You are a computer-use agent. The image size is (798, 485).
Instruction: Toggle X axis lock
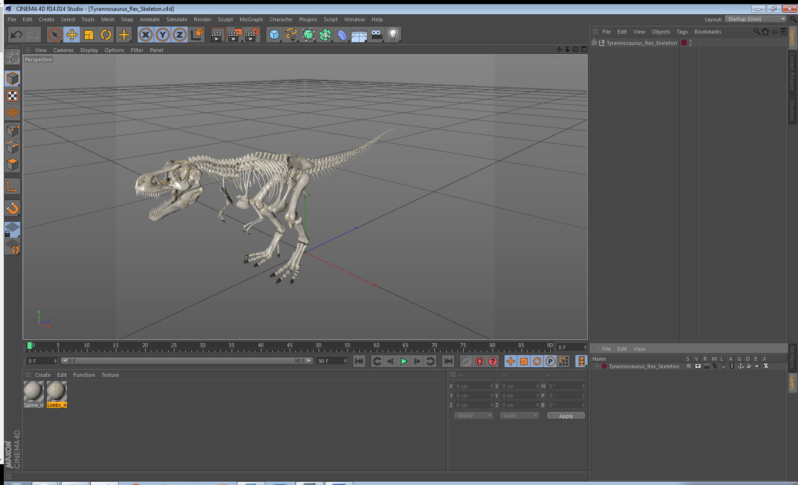click(x=146, y=35)
